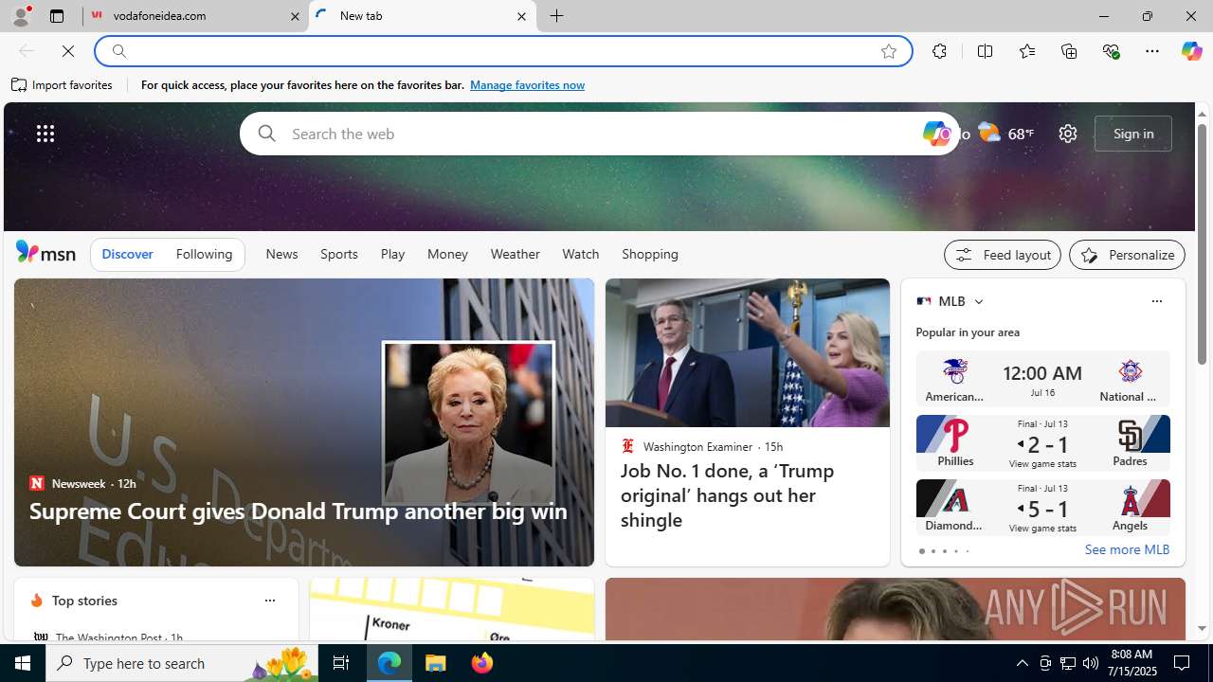The image size is (1213, 682).
Task: Open the weather 68°F widget
Action: click(1005, 134)
